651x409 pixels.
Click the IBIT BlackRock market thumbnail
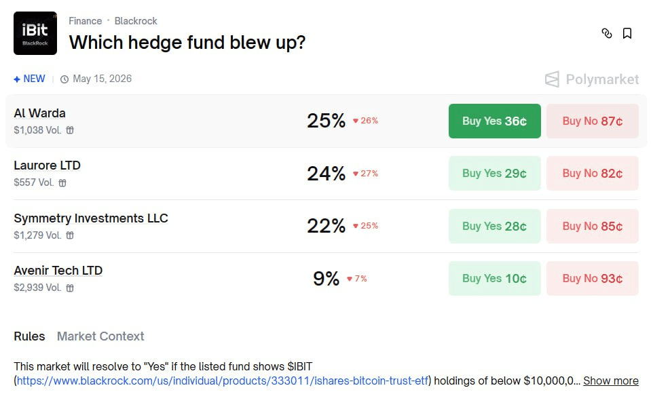click(x=35, y=33)
